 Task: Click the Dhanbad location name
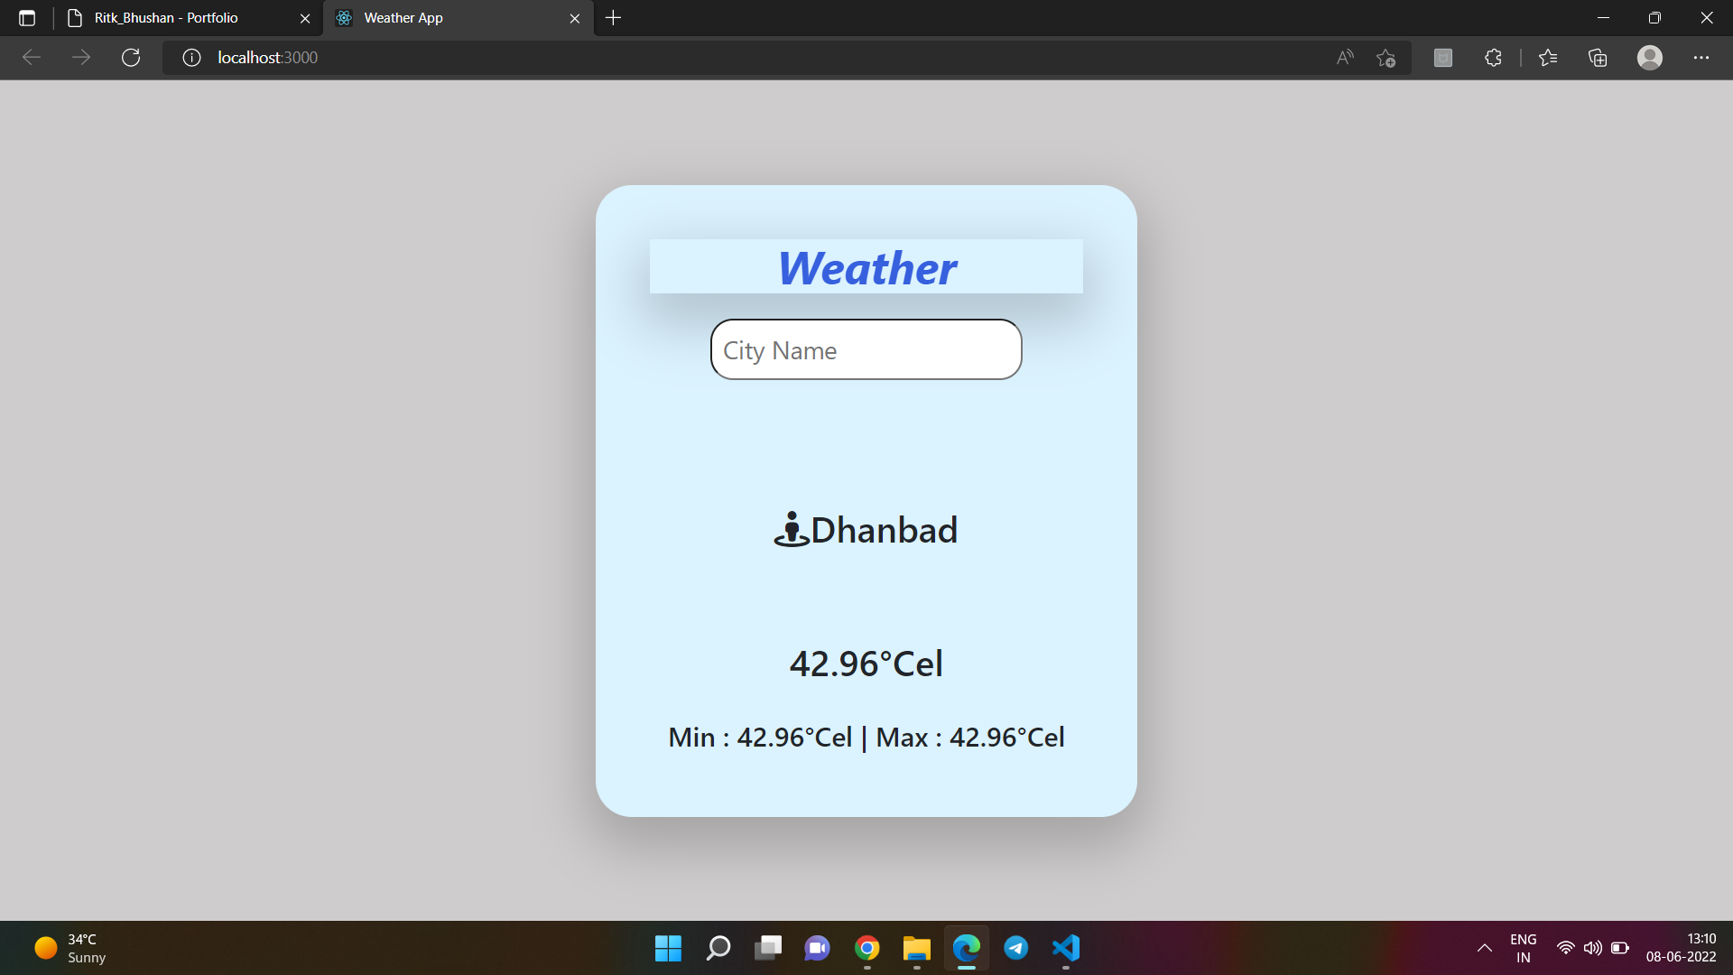[x=885, y=530]
